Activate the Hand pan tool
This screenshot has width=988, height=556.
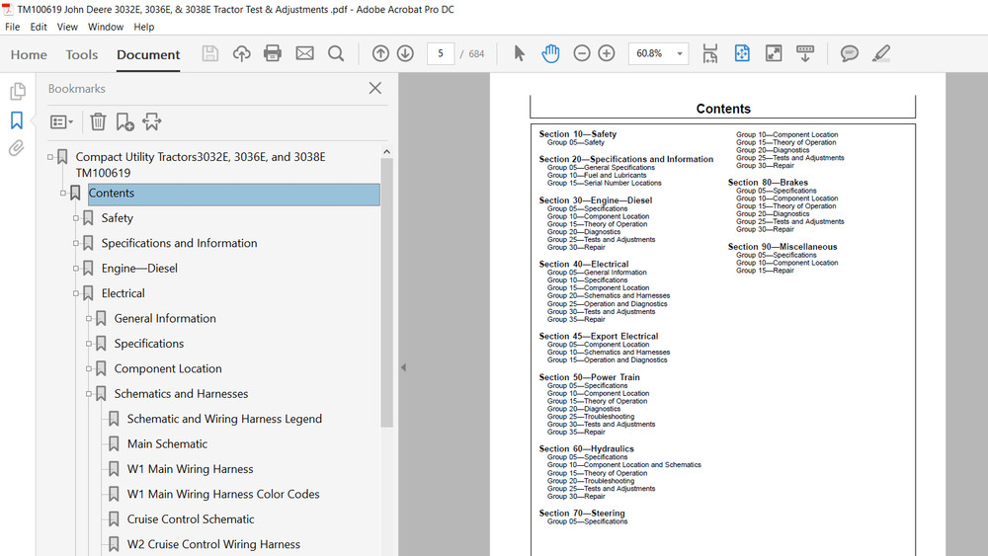[550, 53]
